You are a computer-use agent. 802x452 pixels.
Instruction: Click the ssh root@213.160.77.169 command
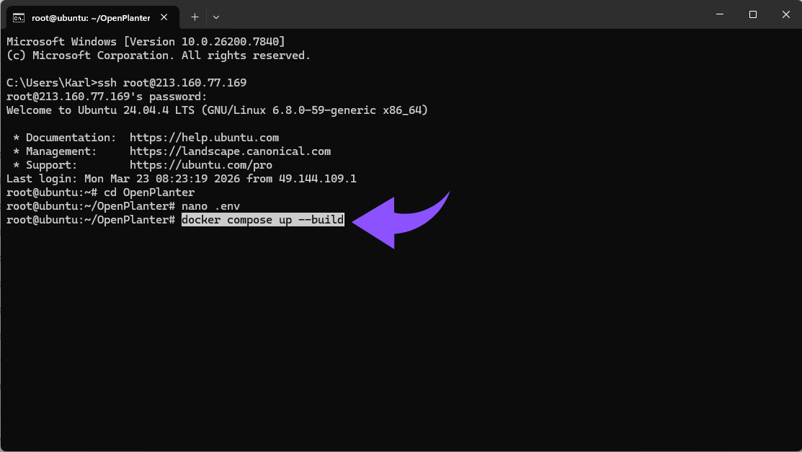174,82
